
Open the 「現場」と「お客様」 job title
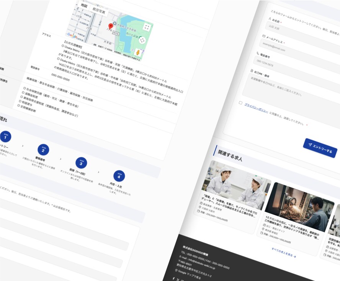click(x=229, y=206)
